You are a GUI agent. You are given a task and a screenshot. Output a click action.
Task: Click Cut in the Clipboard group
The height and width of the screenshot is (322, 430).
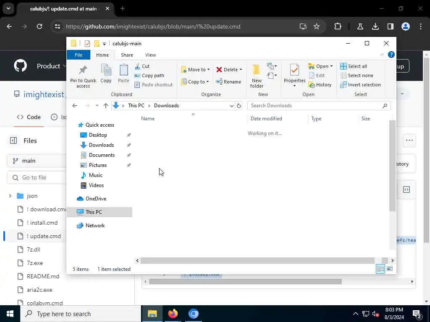pos(142,66)
